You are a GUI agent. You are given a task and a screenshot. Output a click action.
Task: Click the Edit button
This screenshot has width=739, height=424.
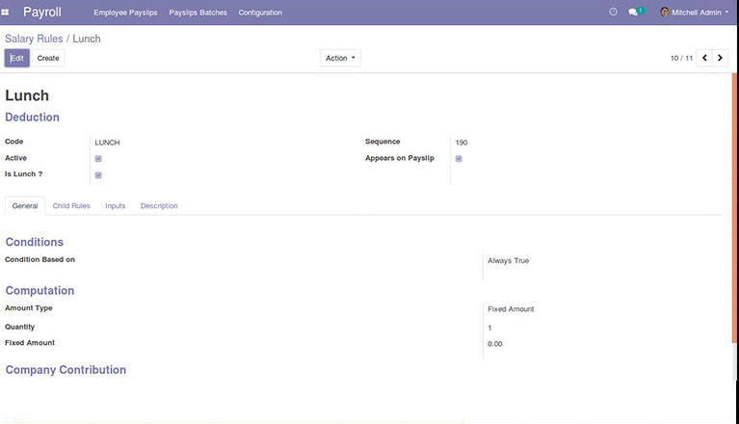[x=17, y=58]
